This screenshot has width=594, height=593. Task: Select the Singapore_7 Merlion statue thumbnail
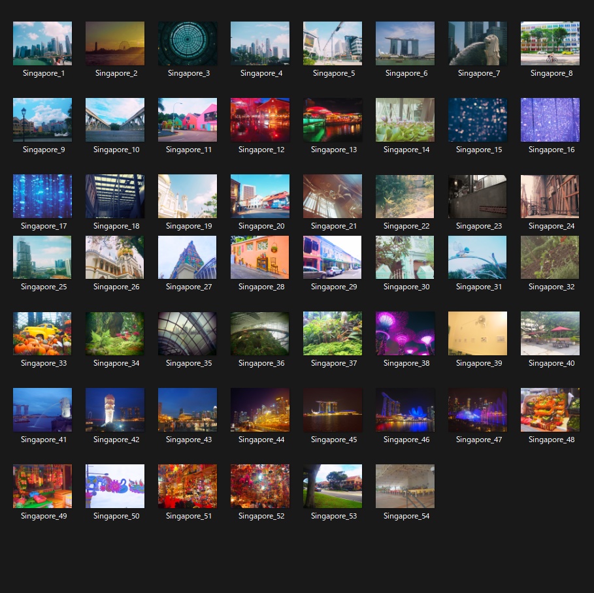pos(478,43)
